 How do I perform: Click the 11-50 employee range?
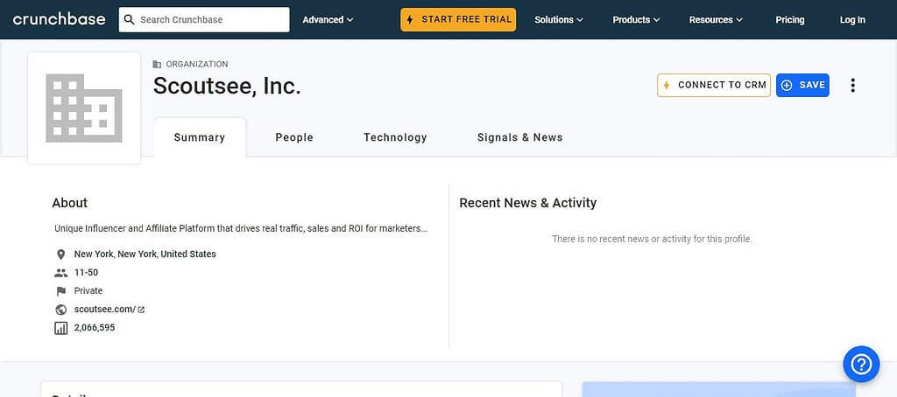click(87, 273)
